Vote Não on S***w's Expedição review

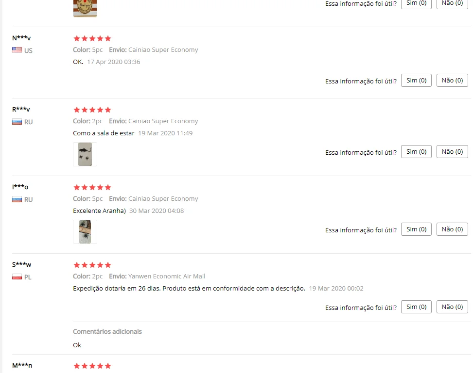(452, 307)
